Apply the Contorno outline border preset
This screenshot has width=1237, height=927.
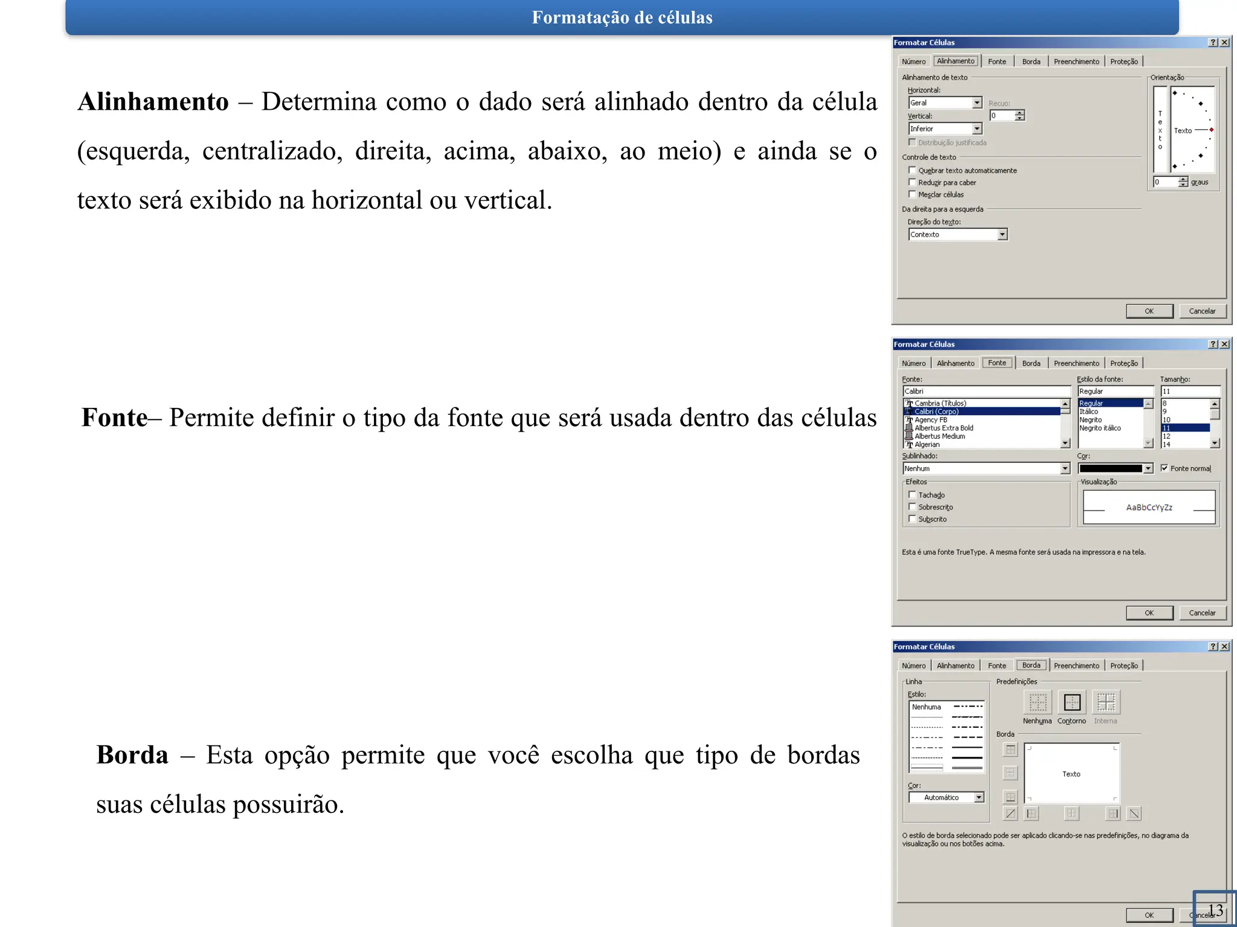click(x=1072, y=702)
